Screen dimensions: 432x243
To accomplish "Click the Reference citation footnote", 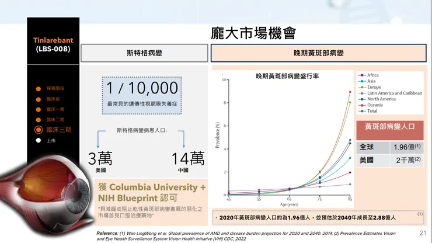I will (x=246, y=236).
